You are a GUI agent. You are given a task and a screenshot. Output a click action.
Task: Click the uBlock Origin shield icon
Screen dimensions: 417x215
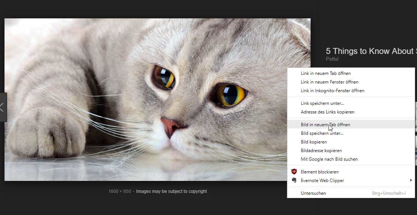click(294, 172)
